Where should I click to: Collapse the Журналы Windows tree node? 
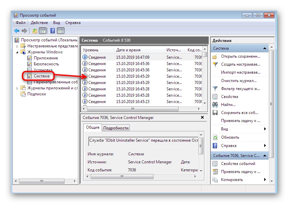click(x=17, y=52)
